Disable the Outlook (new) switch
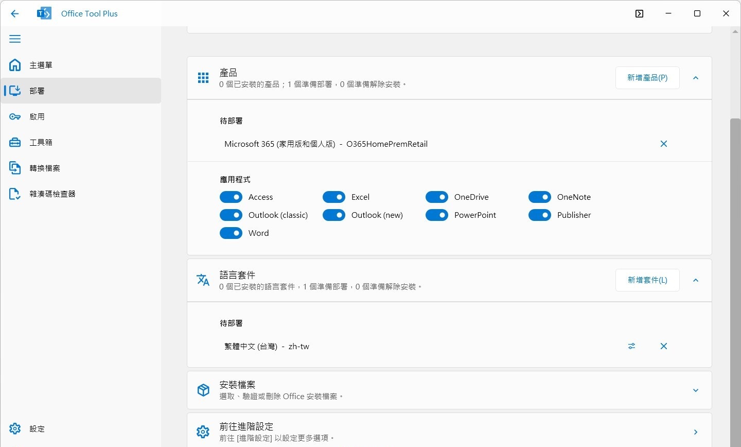This screenshot has width=741, height=447. pos(334,215)
